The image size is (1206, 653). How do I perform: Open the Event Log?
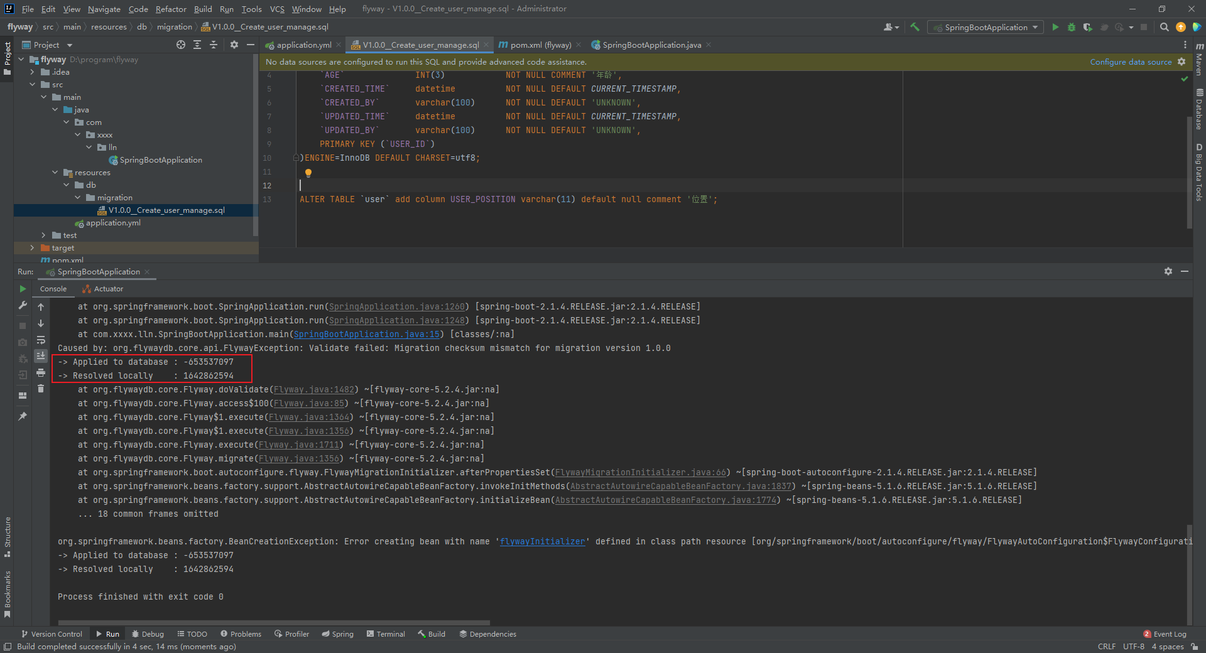tap(1169, 634)
